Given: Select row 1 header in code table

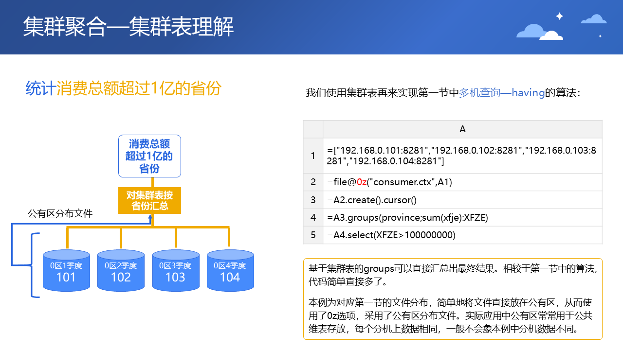Looking at the screenshot, I should [313, 156].
